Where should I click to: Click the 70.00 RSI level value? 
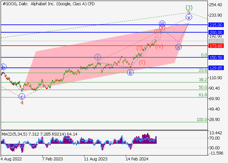(214, 138)
